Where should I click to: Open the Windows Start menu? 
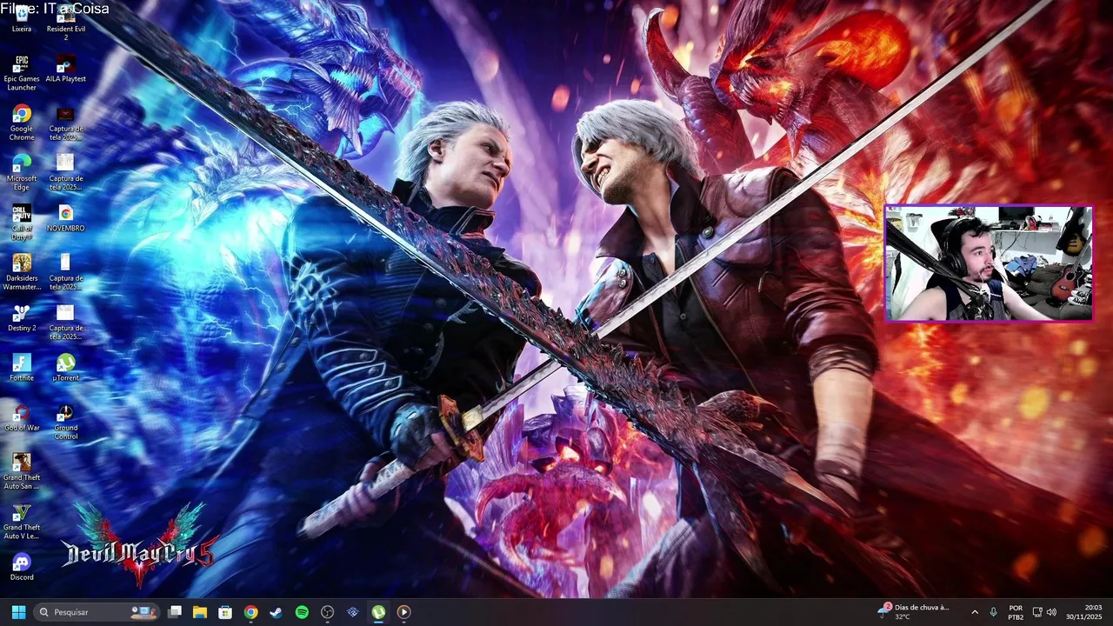click(x=18, y=612)
